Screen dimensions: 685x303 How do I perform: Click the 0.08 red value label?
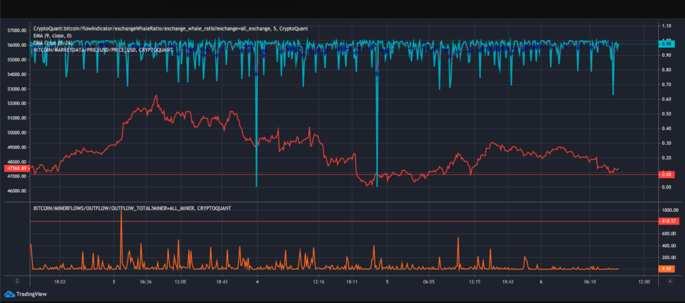[x=667, y=175]
